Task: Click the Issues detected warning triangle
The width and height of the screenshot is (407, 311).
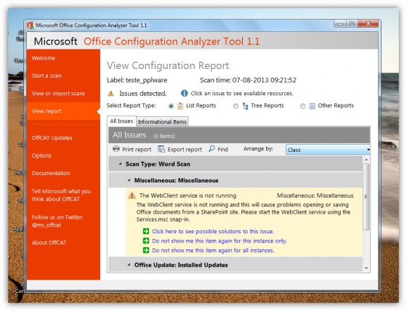Action: point(110,93)
